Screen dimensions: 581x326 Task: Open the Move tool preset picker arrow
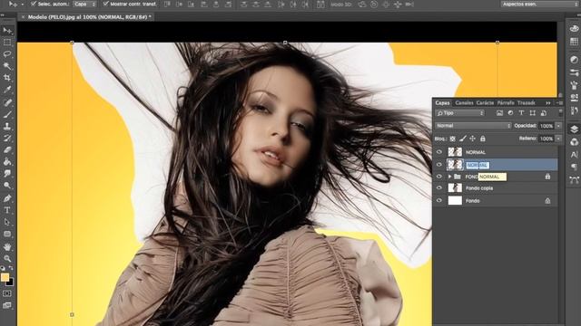(22, 4)
